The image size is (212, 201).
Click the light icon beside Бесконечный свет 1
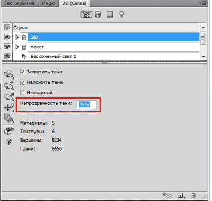point(24,56)
